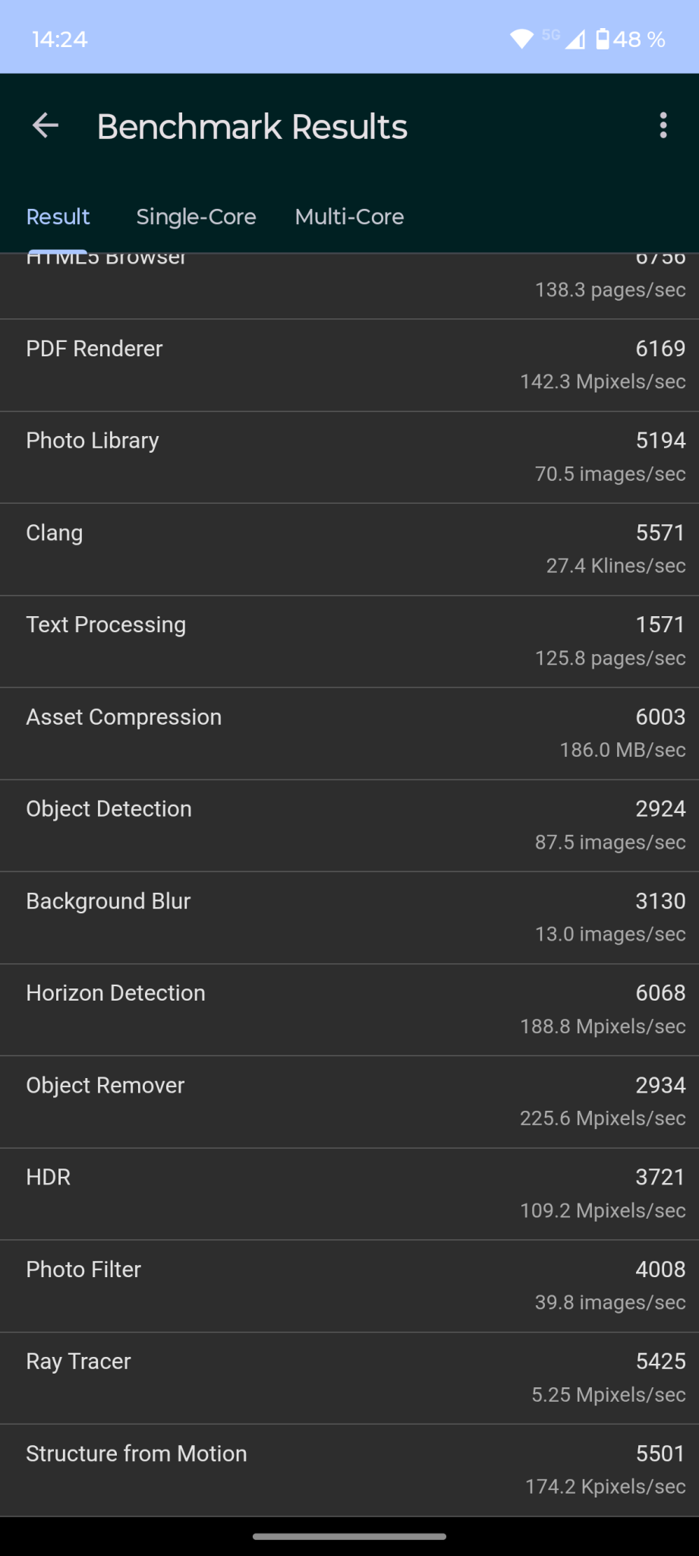The height and width of the screenshot is (1556, 699).
Task: Tap the Clang score row
Action: click(349, 549)
